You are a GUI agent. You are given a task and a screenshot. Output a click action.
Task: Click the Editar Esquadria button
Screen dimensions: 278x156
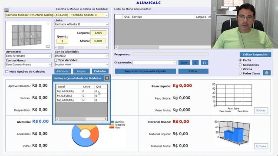(255, 55)
